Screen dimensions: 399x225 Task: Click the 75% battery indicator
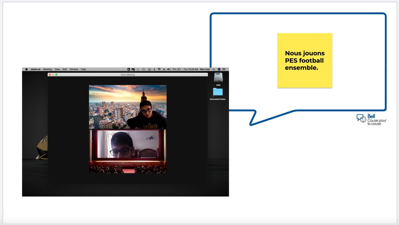(x=177, y=69)
